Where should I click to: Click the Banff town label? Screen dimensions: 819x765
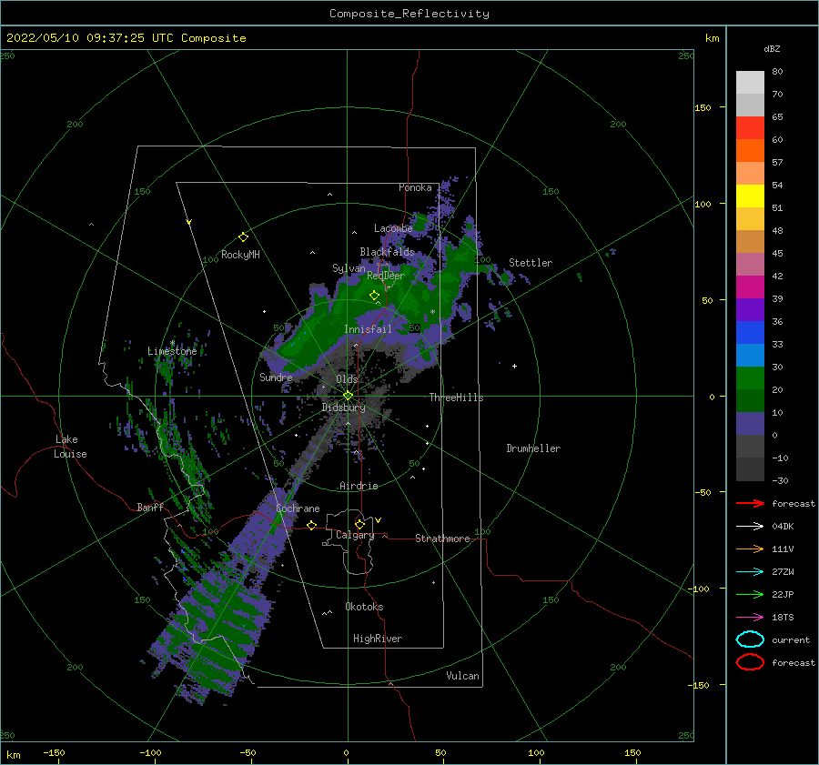click(x=150, y=507)
